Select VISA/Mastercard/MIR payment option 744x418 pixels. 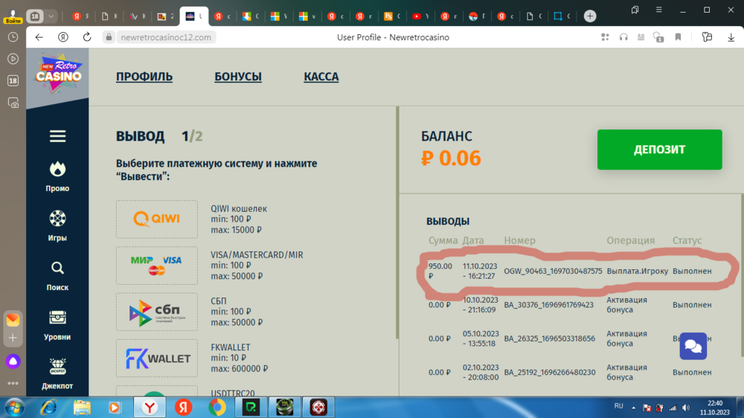[157, 266]
